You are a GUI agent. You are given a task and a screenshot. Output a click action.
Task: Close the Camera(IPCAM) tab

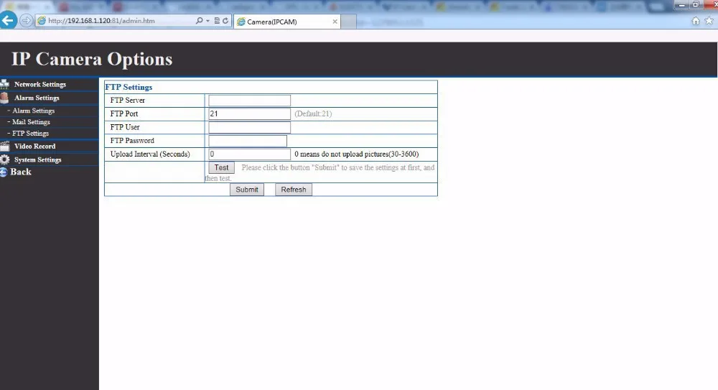pos(335,22)
